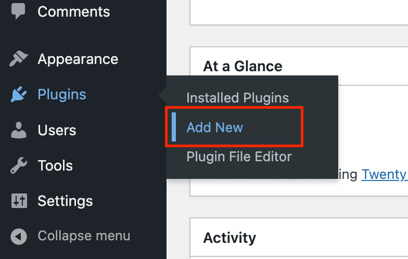The height and width of the screenshot is (259, 408).
Task: Open Plugin File Editor submenu item
Action: point(239,157)
